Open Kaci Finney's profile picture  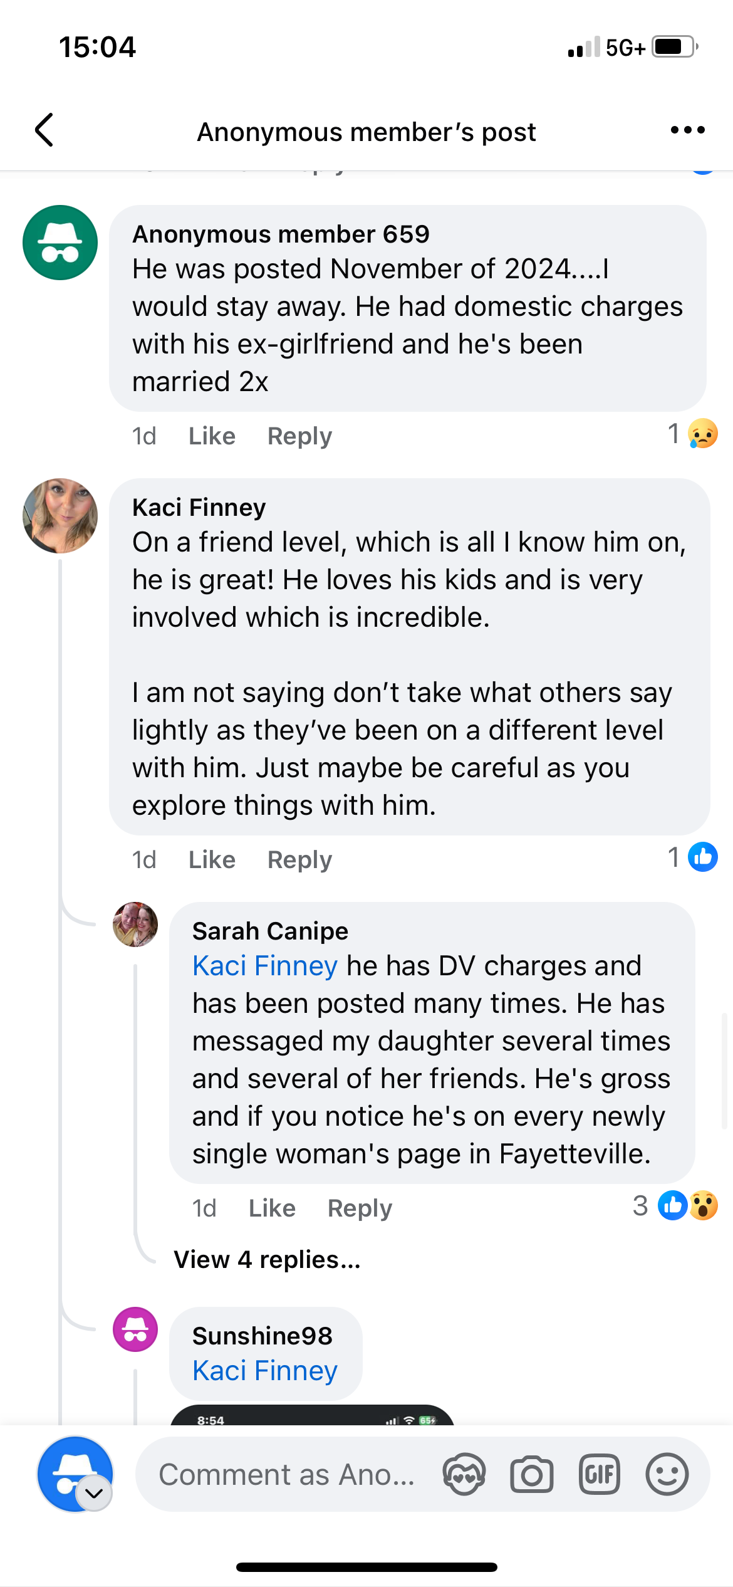60,516
